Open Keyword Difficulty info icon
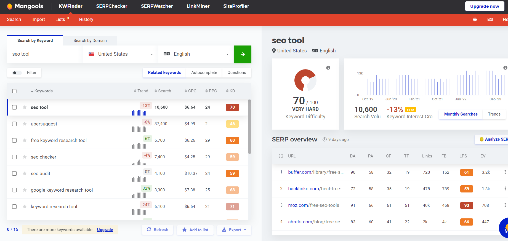Image resolution: width=508 pixels, height=241 pixels. coord(328,68)
